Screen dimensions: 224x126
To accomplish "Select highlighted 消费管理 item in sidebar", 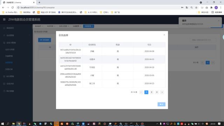I will [9, 63].
